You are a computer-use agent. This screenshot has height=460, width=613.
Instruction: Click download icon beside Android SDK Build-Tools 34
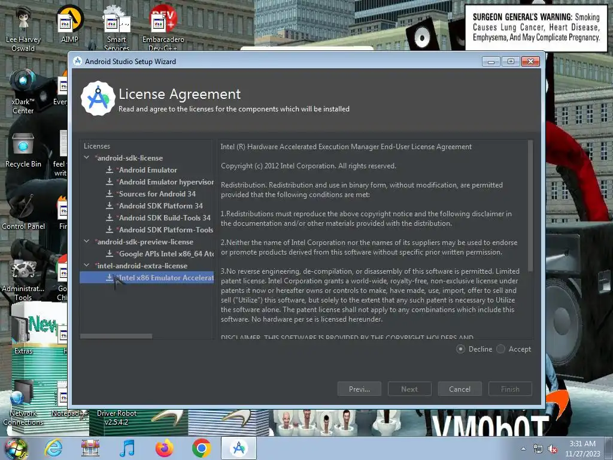coord(110,217)
